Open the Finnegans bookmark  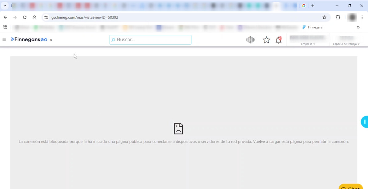click(x=313, y=27)
